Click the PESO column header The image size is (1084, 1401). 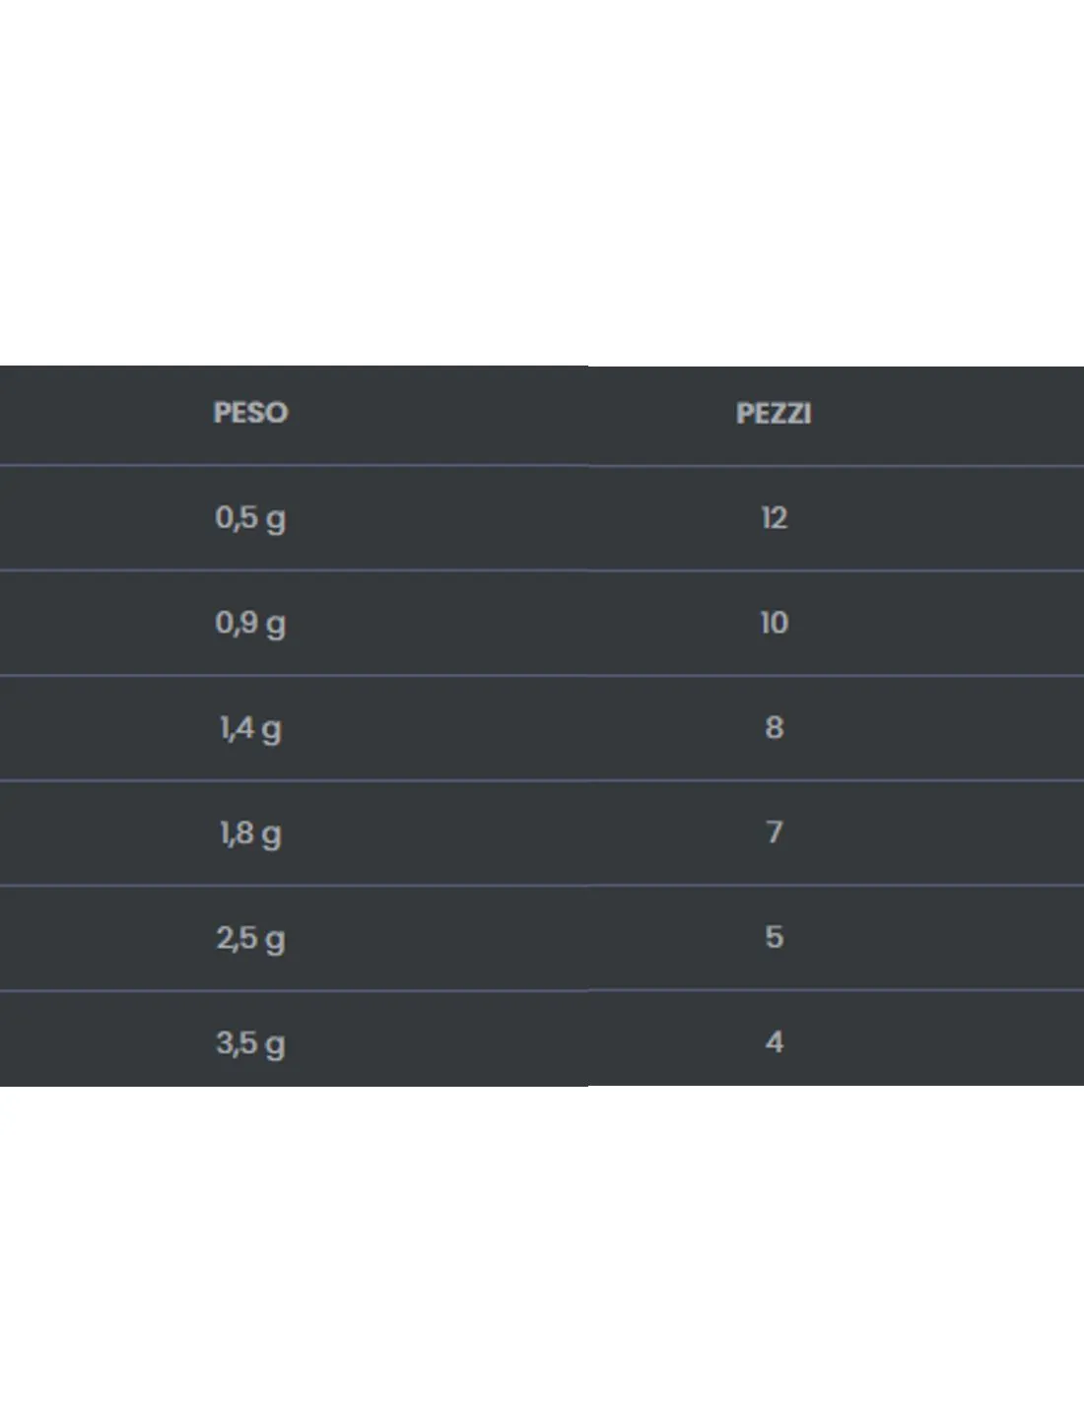click(250, 412)
